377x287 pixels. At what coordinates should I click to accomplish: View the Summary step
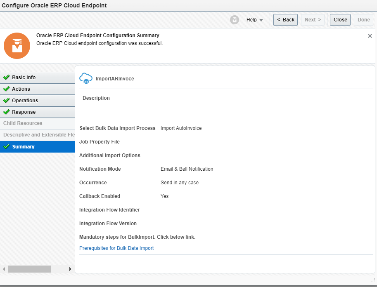[24, 146]
